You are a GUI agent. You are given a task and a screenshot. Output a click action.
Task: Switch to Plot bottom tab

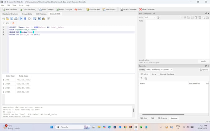(x=153, y=118)
